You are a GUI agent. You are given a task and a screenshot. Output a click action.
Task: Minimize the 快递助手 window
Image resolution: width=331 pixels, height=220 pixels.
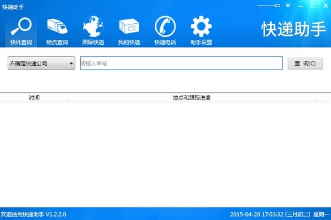click(x=301, y=6)
